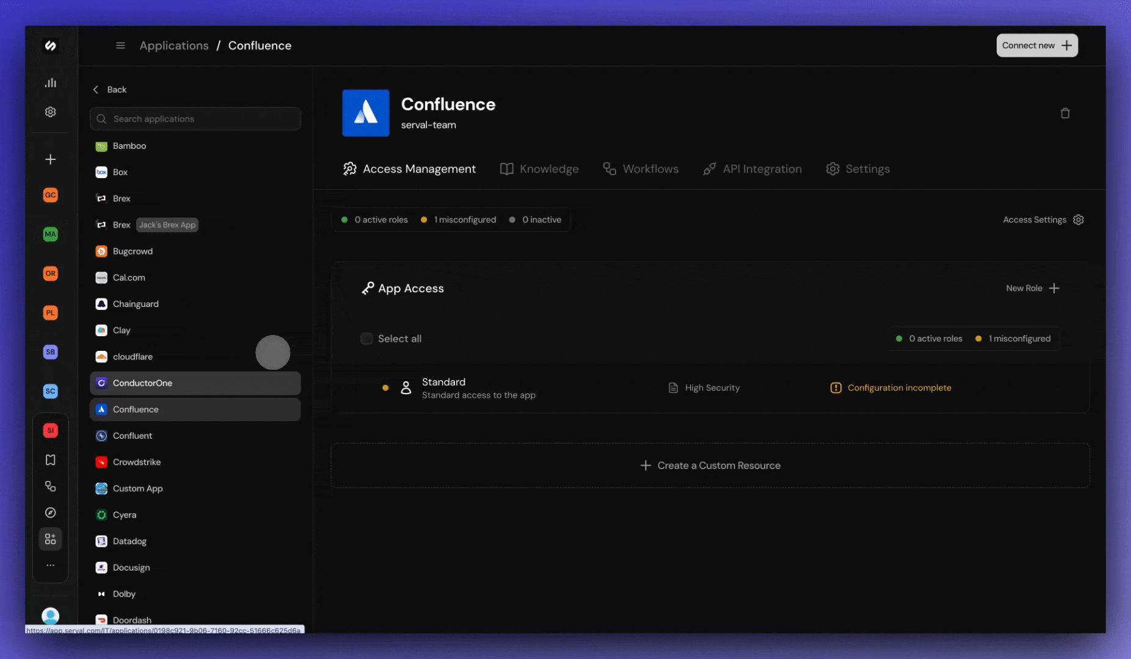Delete Confluence using the trash icon
Screen dimensions: 1131x659
(1066, 113)
